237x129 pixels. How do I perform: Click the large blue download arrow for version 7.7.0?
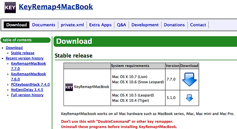[189, 79]
